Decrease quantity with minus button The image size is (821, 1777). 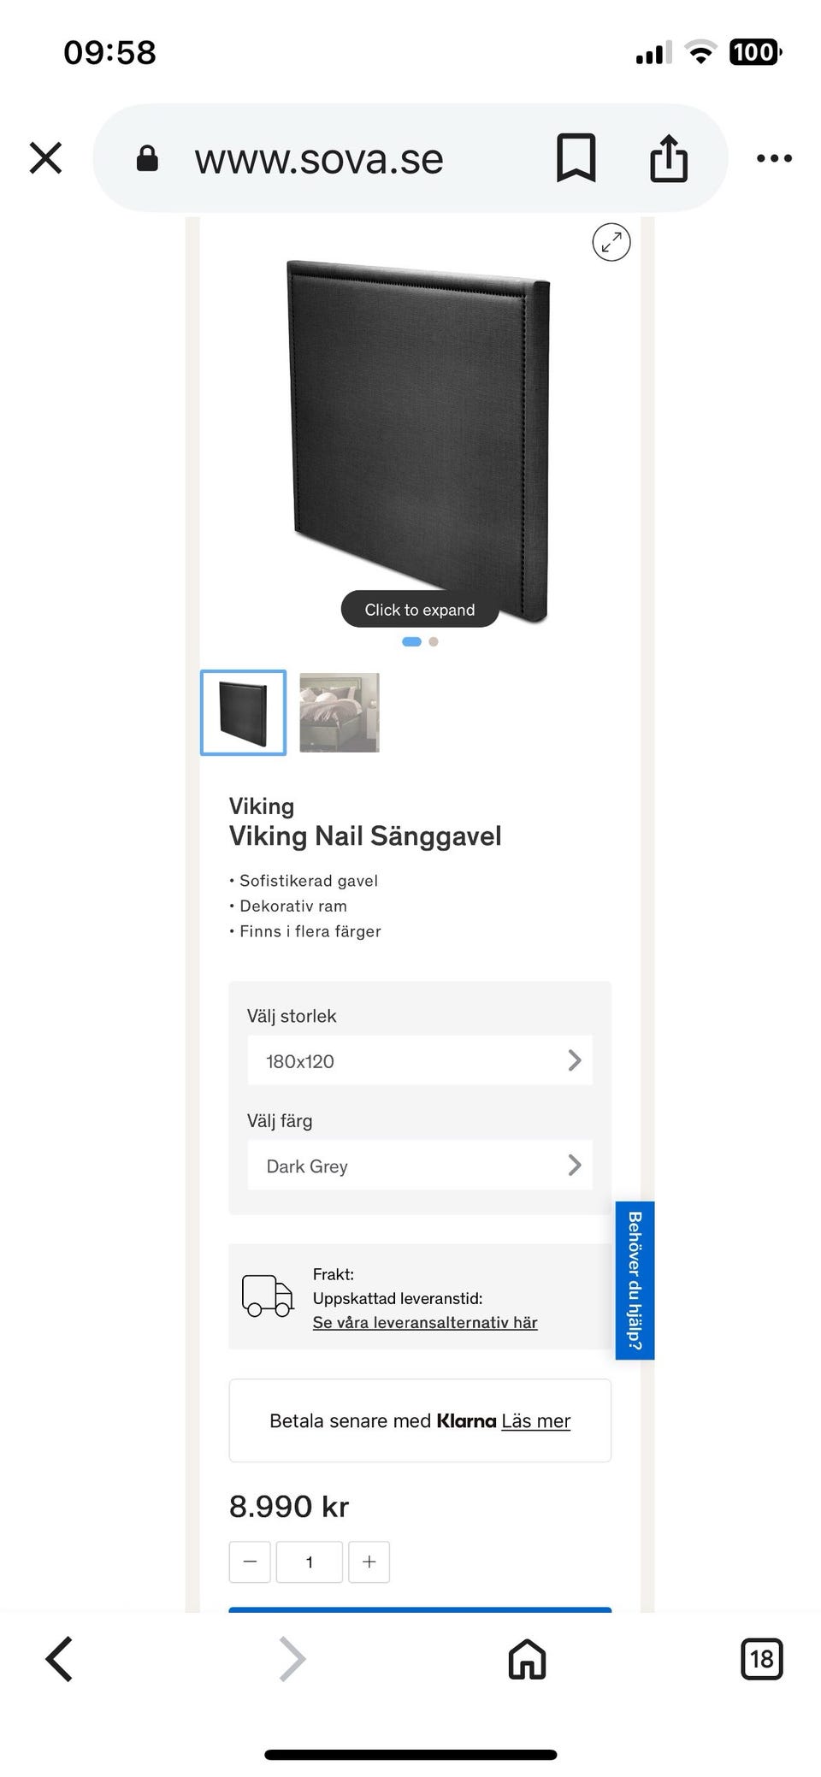250,1562
